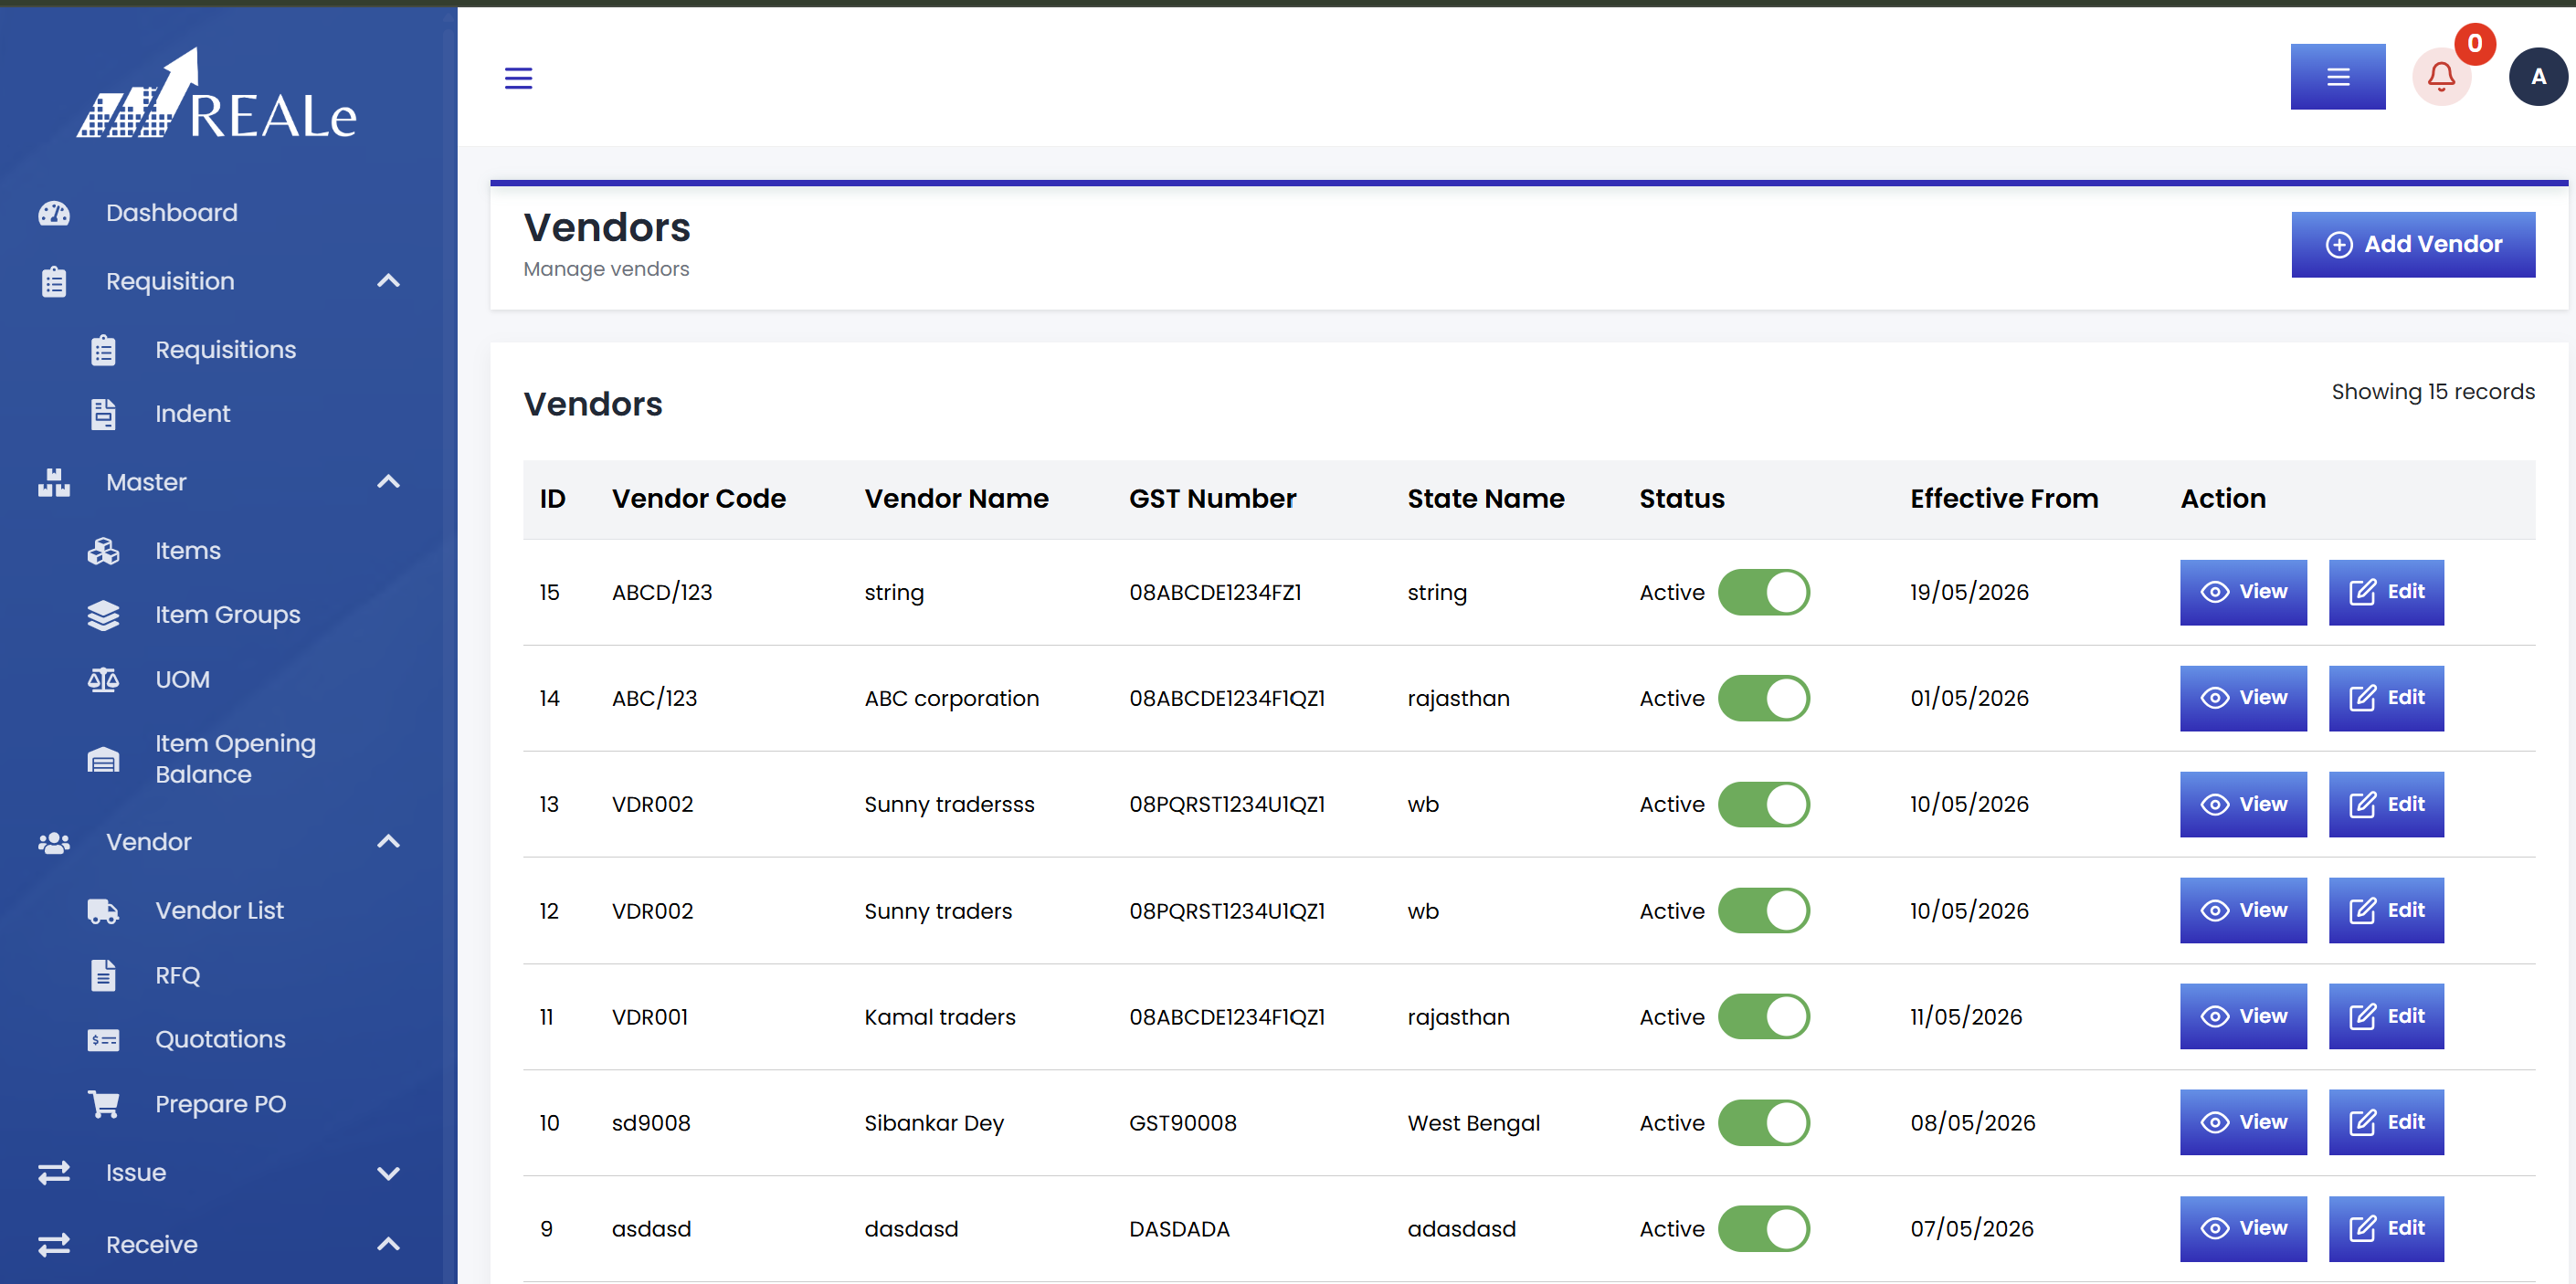View vendor Sunny tradersss

(x=2243, y=804)
